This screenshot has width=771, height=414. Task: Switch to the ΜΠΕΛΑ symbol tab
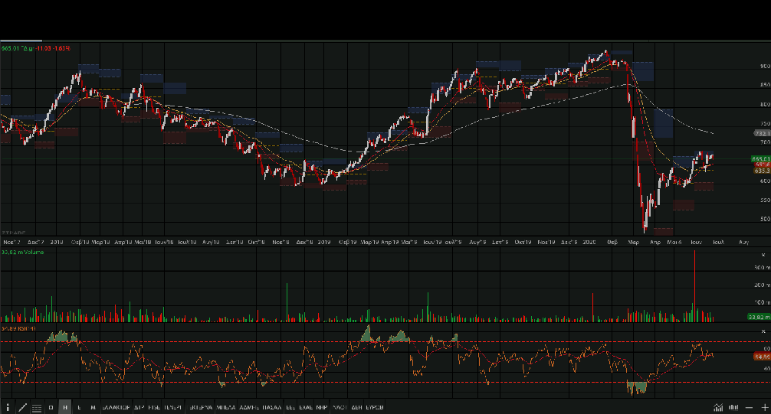(x=225, y=407)
